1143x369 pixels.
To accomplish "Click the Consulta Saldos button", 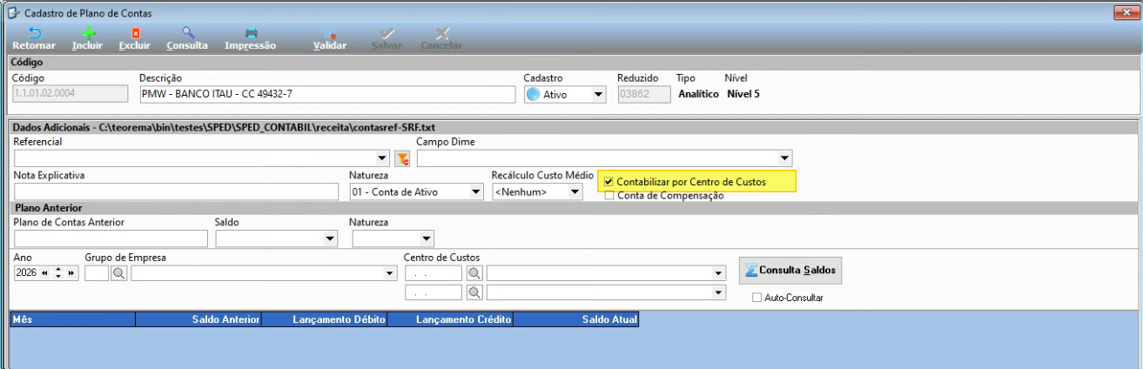I will point(790,271).
